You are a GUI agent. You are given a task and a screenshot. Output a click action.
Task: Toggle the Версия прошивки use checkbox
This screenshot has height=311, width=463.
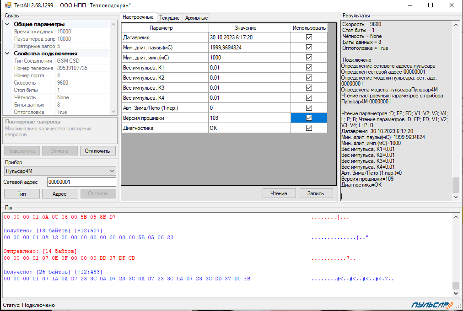(x=309, y=118)
